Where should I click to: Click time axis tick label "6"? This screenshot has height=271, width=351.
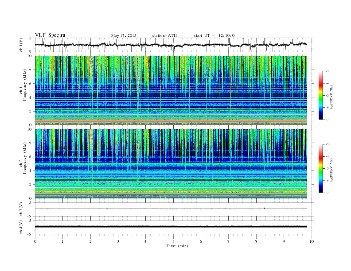coord(201,241)
